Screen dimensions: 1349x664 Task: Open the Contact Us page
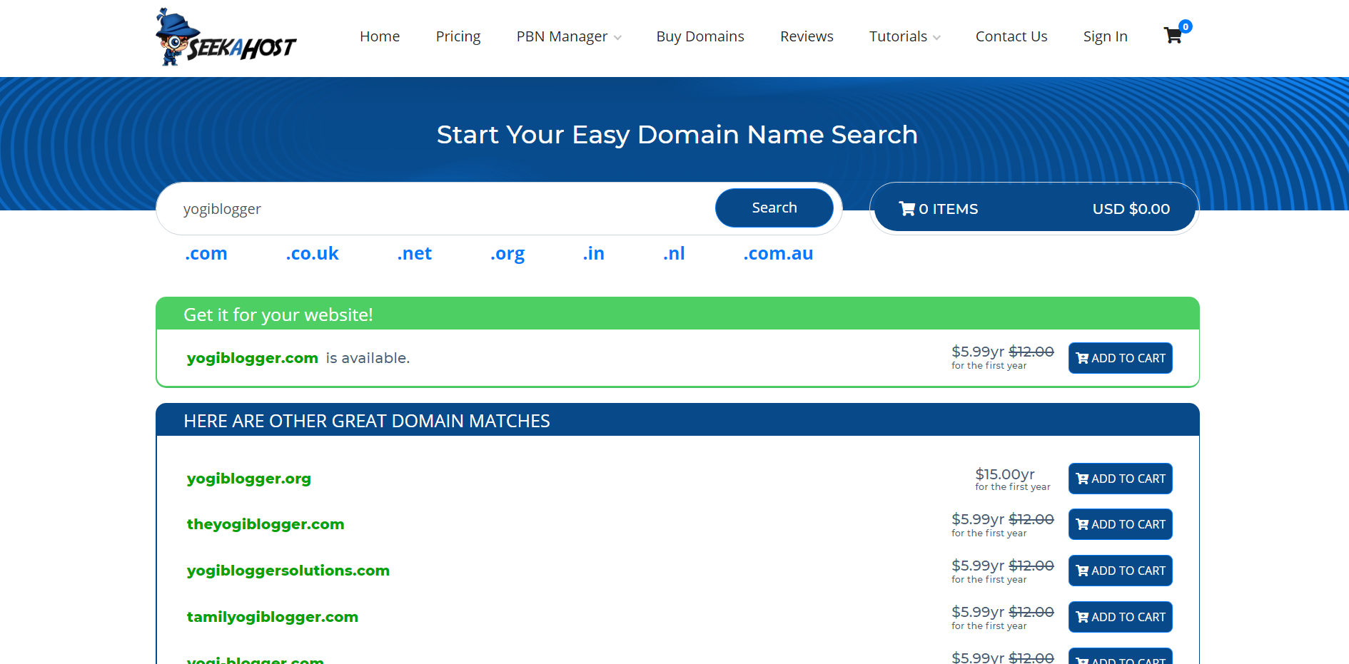coord(1011,36)
